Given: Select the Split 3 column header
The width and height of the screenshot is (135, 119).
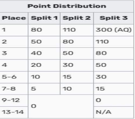Looking at the screenshot, I should pos(114,18).
